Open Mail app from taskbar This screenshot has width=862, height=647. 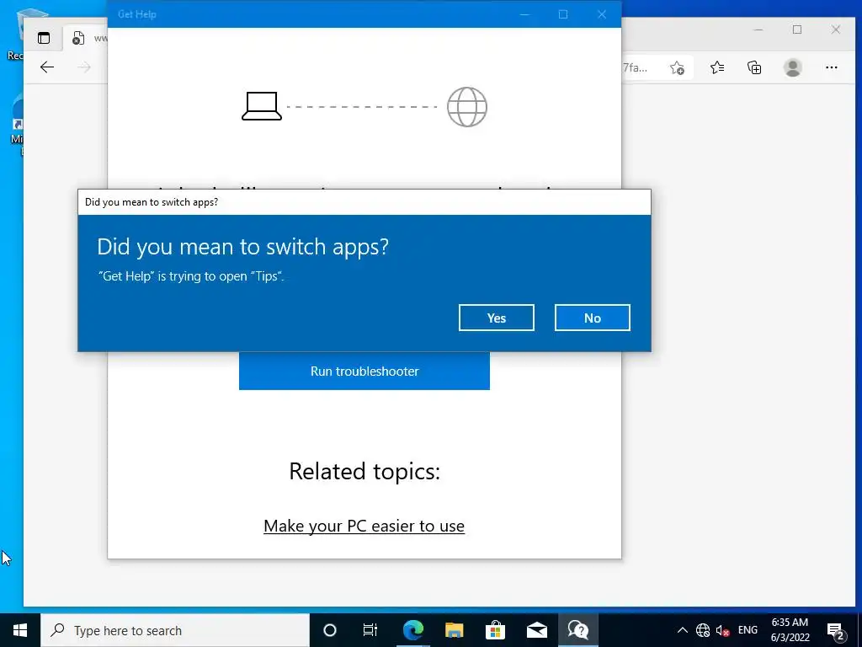(x=536, y=630)
